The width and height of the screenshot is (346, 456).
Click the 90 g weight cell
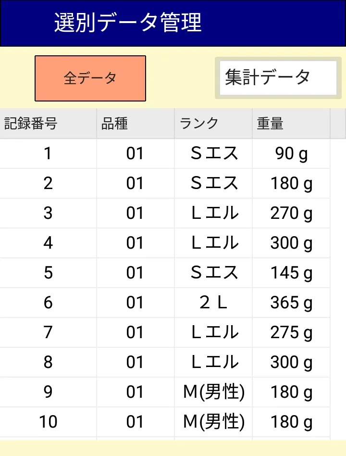[291, 154]
